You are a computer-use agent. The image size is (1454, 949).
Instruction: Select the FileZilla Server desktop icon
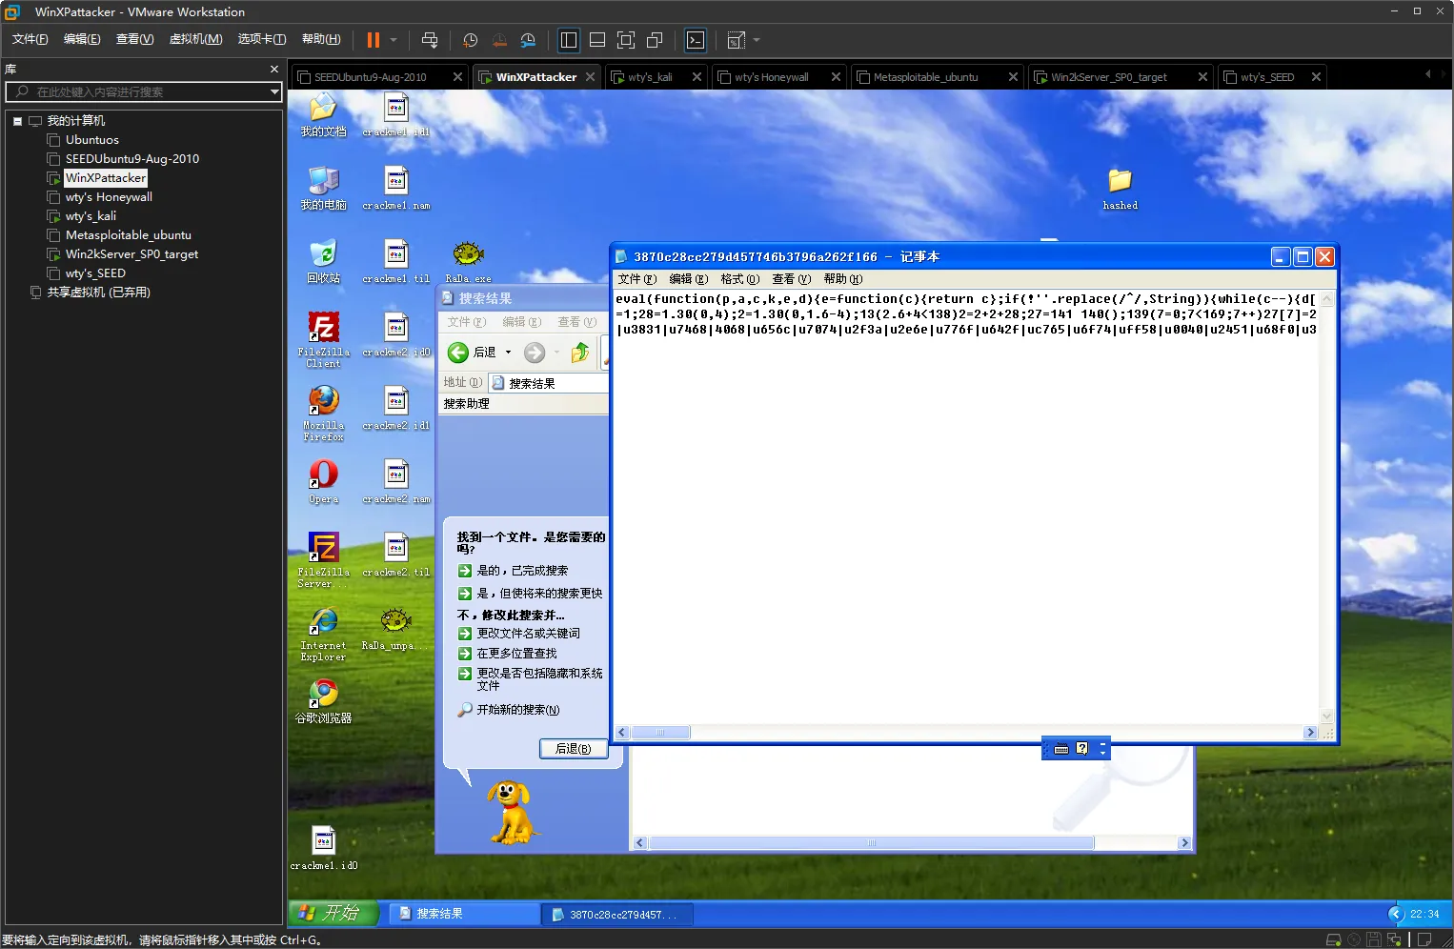(323, 560)
